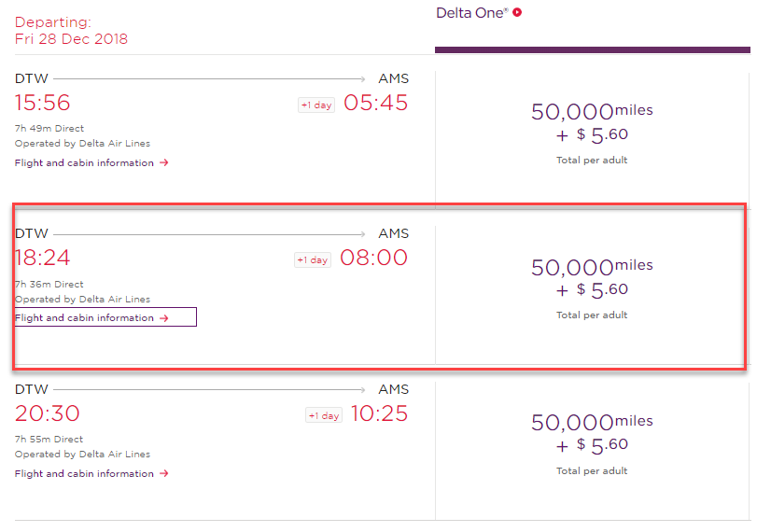Open flight and cabin information for the 18:24 flight
Screen dimensions: 757x532
pos(85,317)
